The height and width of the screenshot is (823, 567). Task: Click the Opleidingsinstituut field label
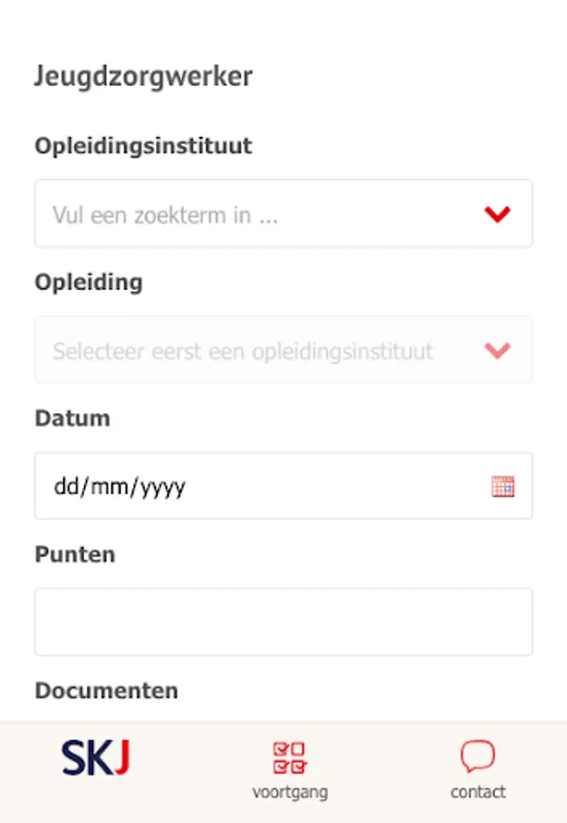pyautogui.click(x=143, y=146)
